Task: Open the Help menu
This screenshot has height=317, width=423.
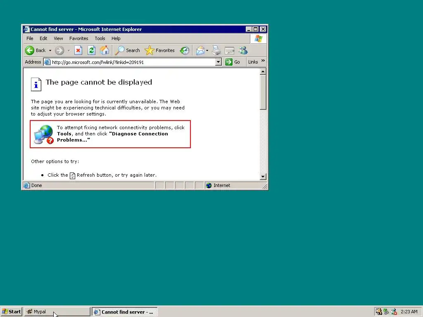Action: (116, 38)
